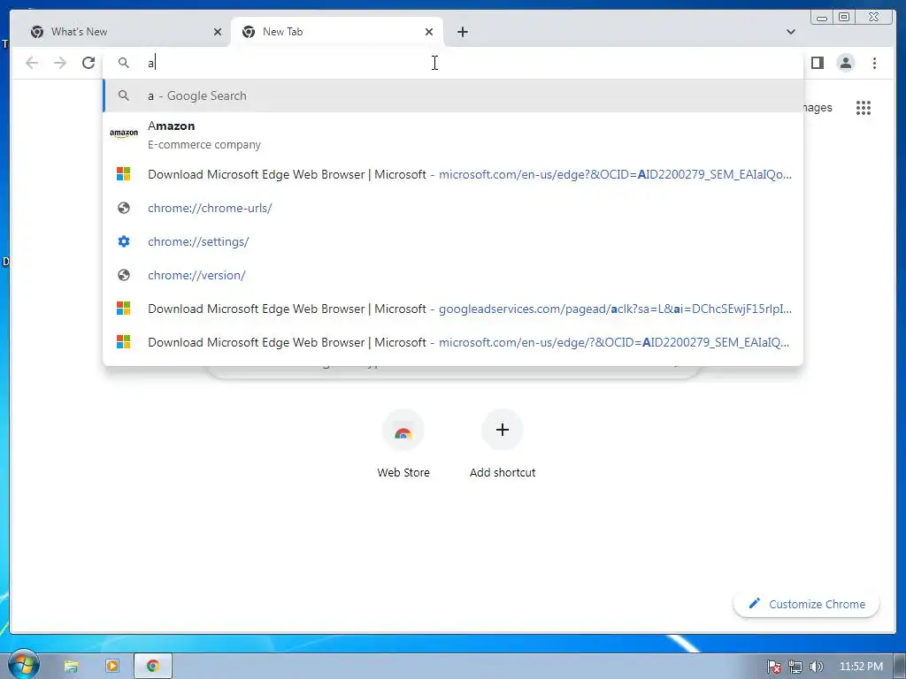
Task: Click the partially hidden Images link
Action: pyautogui.click(x=818, y=107)
